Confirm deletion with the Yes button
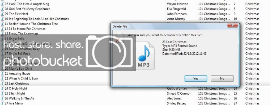Screen dimensions: 272x105 point(196,78)
